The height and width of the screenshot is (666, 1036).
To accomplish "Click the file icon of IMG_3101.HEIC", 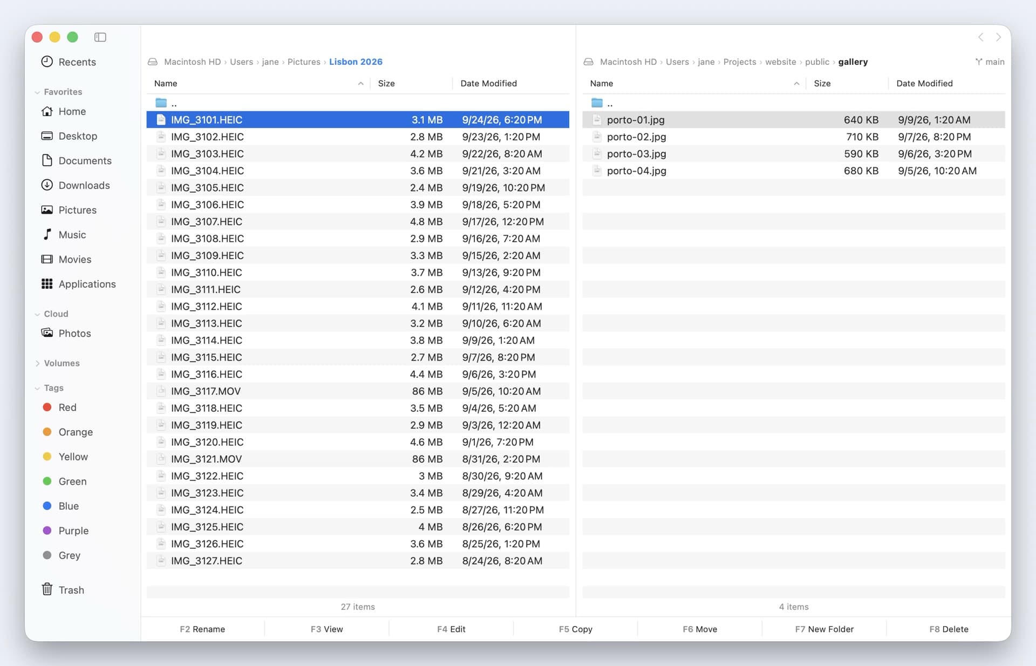I will point(161,119).
